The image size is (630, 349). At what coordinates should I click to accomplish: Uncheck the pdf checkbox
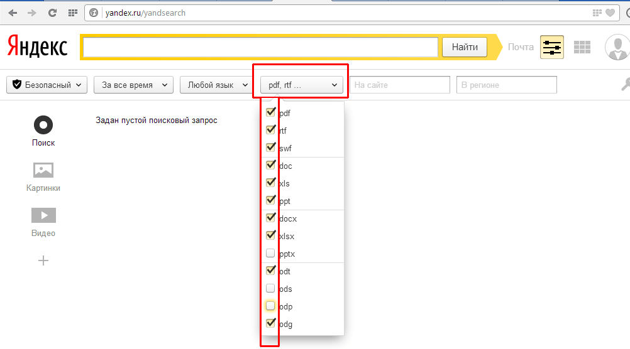click(x=270, y=112)
